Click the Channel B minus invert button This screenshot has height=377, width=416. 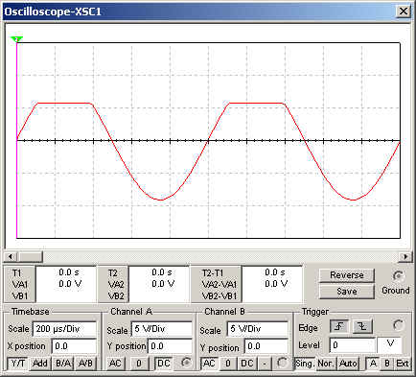[x=265, y=364]
